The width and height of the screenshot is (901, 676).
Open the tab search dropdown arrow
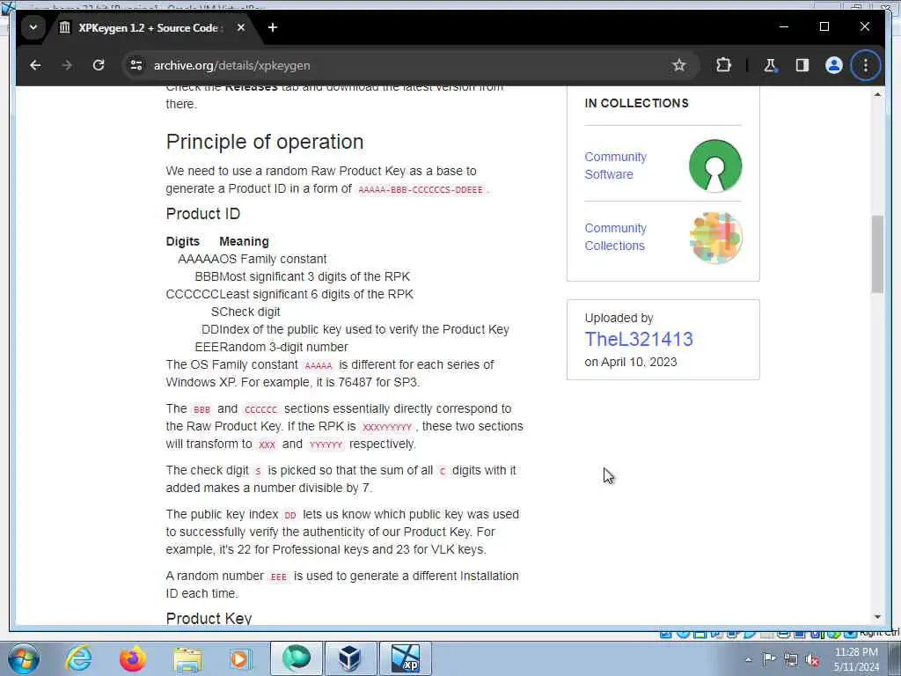click(x=33, y=27)
